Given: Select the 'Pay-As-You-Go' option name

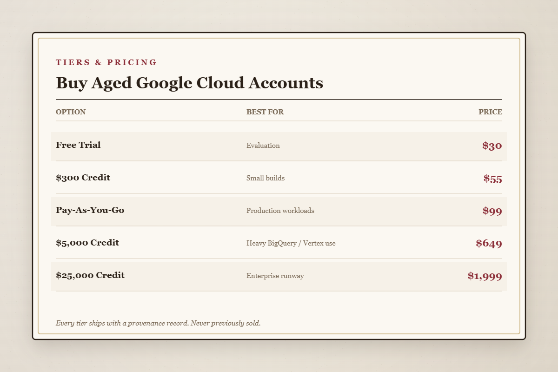Looking at the screenshot, I should point(90,210).
